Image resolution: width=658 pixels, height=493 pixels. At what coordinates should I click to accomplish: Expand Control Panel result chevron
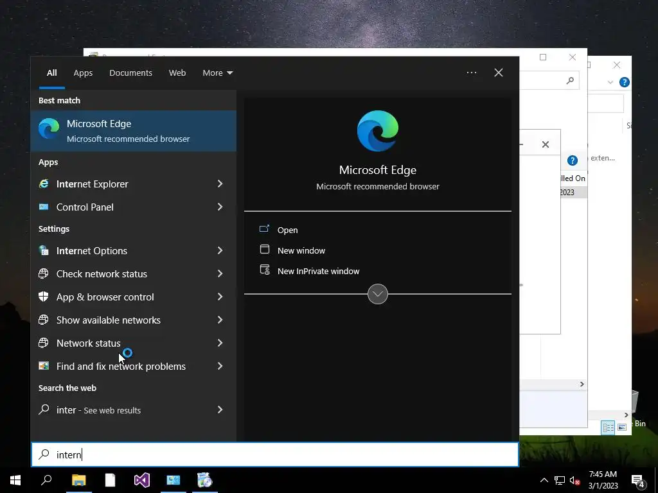click(220, 207)
